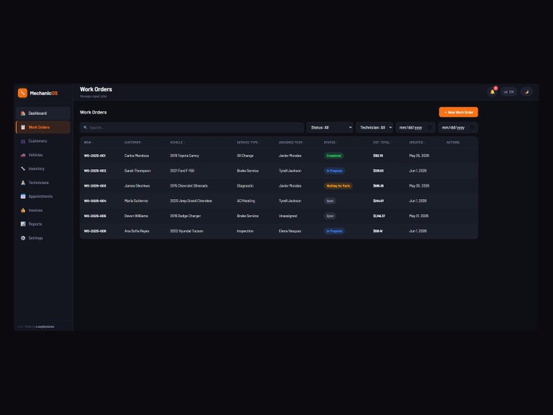This screenshot has height=415, width=553.
Task: Open Vehicles page in sidebar
Action: [x=43, y=155]
